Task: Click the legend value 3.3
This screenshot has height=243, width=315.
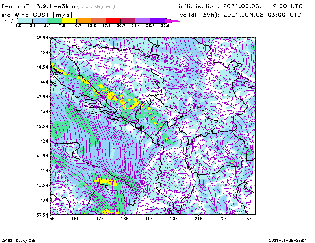Action: coord(33,26)
